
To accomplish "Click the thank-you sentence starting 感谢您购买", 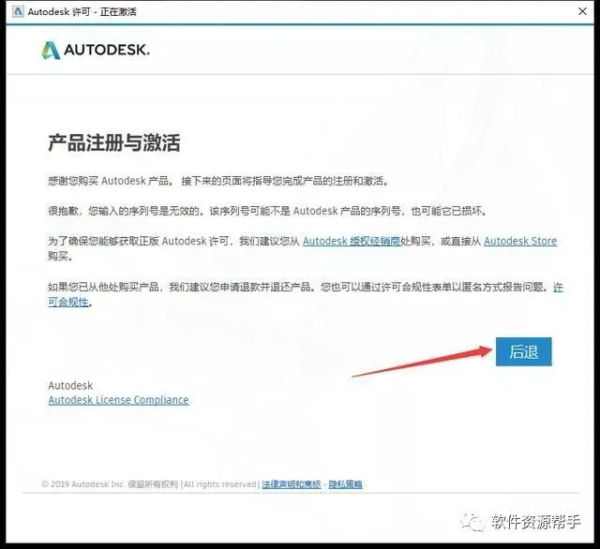I will [x=218, y=181].
